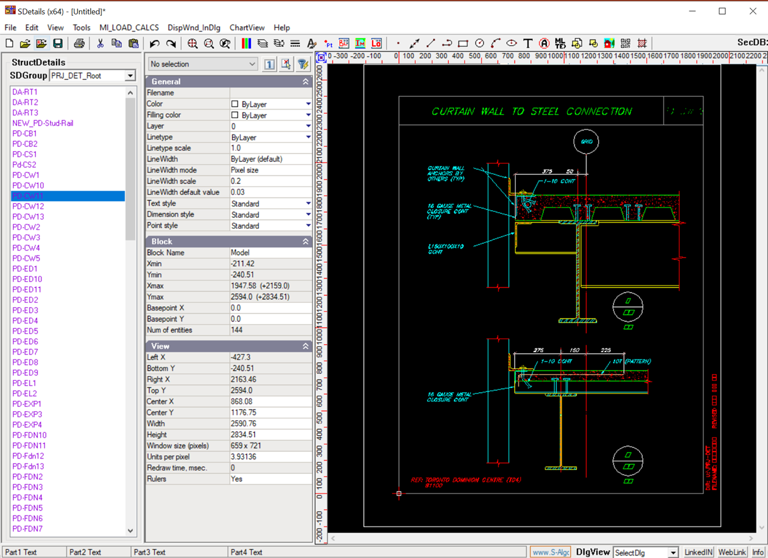This screenshot has height=558, width=768.
Task: Toggle the Color ByLayer checkbox
Action: (x=234, y=104)
